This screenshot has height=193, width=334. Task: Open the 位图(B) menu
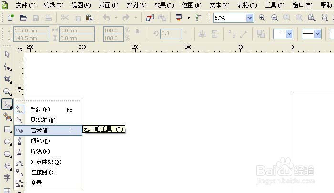pyautogui.click(x=192, y=5)
